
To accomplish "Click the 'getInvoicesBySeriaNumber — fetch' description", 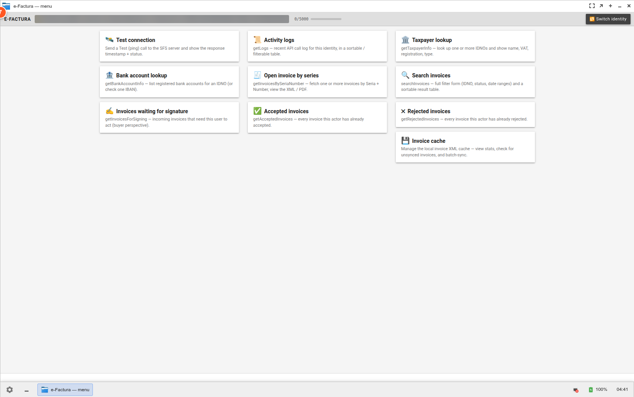I will pos(316,87).
